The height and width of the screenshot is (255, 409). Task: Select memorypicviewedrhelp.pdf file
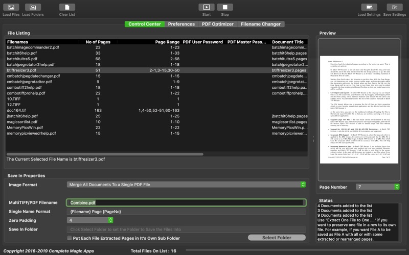click(156, 133)
